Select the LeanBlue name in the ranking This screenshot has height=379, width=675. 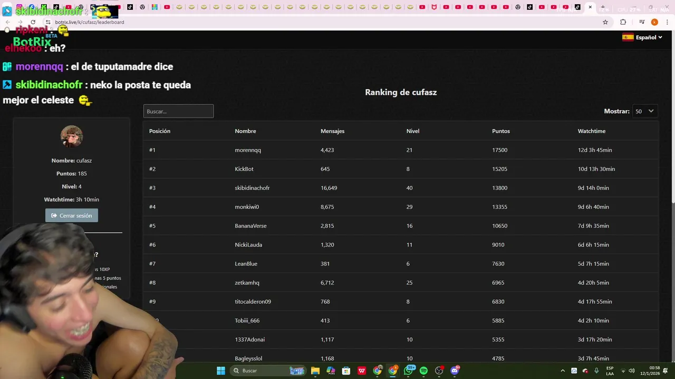pyautogui.click(x=246, y=264)
